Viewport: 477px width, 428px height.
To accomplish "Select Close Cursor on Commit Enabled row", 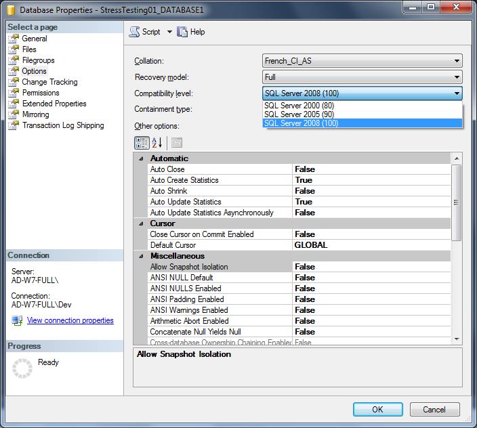I will [x=299, y=234].
